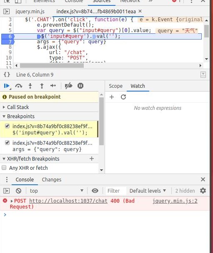Collapse the Breakpoints section
The height and width of the screenshot is (253, 213).
pyautogui.click(x=49, y=117)
